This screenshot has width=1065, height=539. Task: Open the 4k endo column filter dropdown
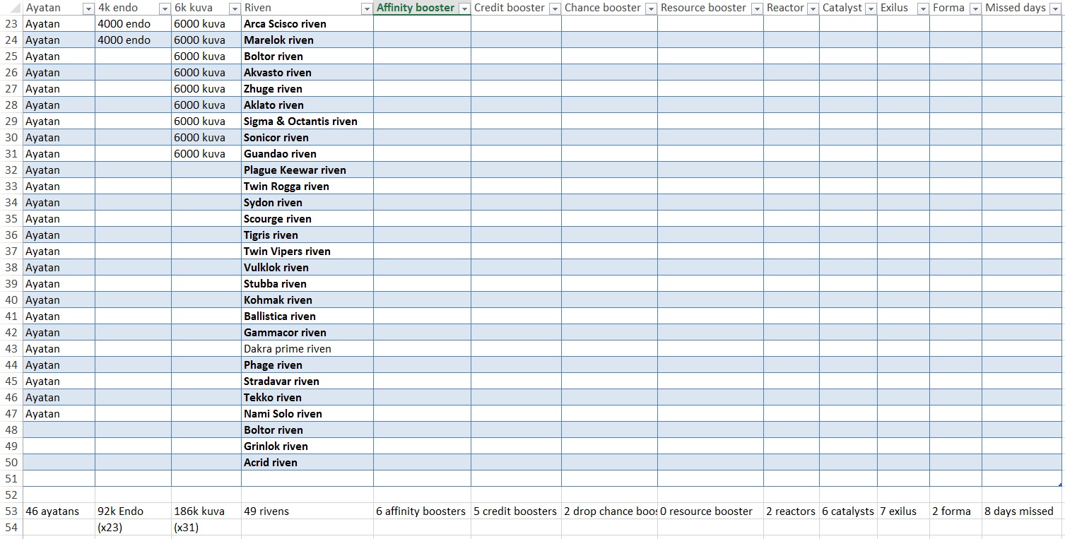pos(165,8)
